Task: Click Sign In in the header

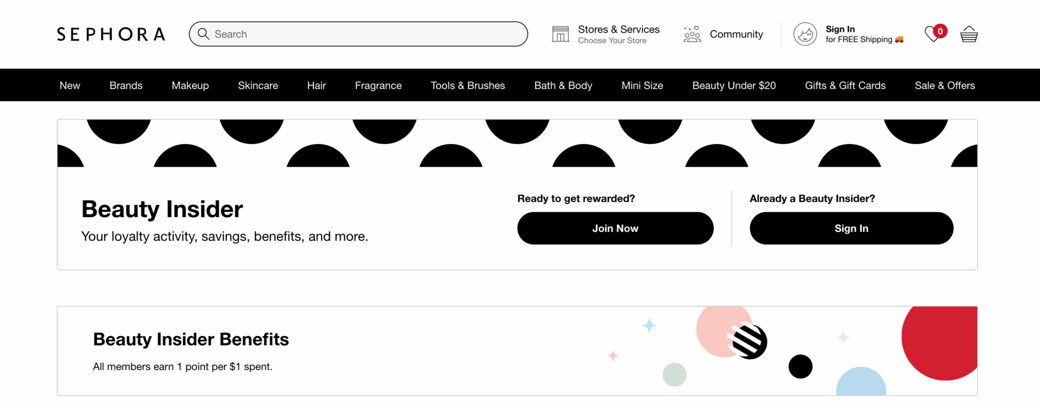Action: (840, 29)
